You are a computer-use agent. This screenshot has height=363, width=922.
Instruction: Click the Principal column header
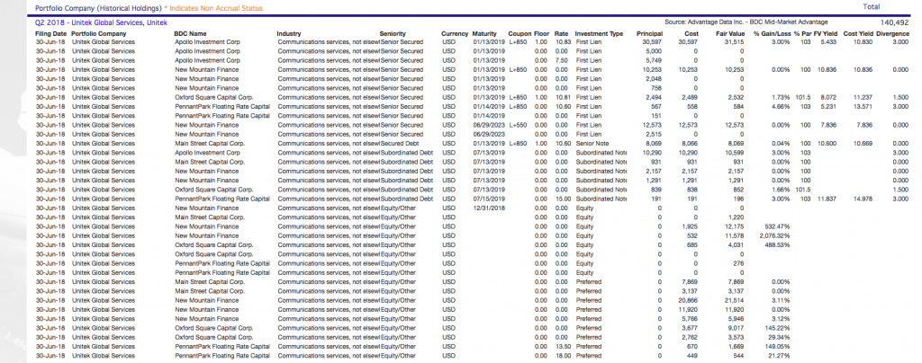pos(649,34)
